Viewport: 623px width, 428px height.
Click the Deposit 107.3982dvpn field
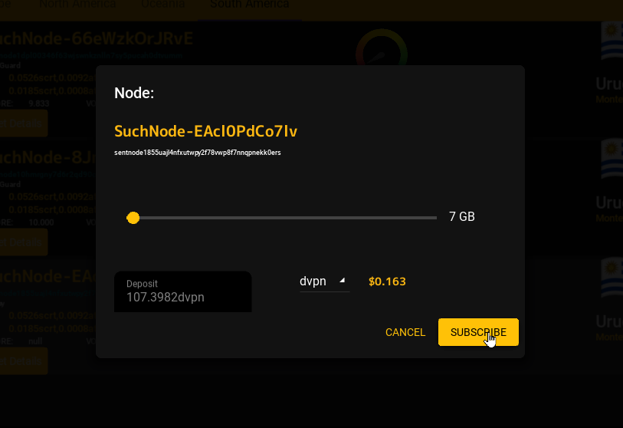coord(183,291)
